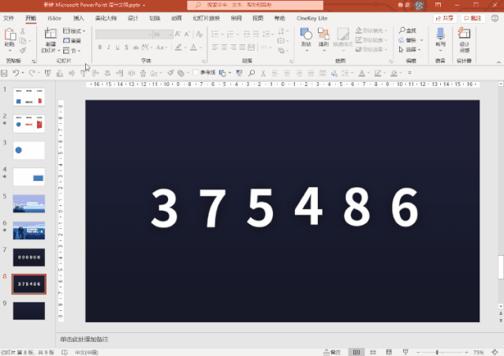
Task: Click the Dictate microphone icon
Action: tap(440, 34)
